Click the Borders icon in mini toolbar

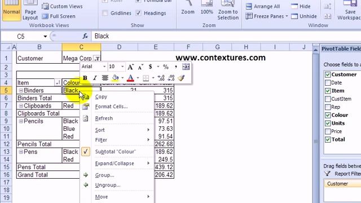146,78
